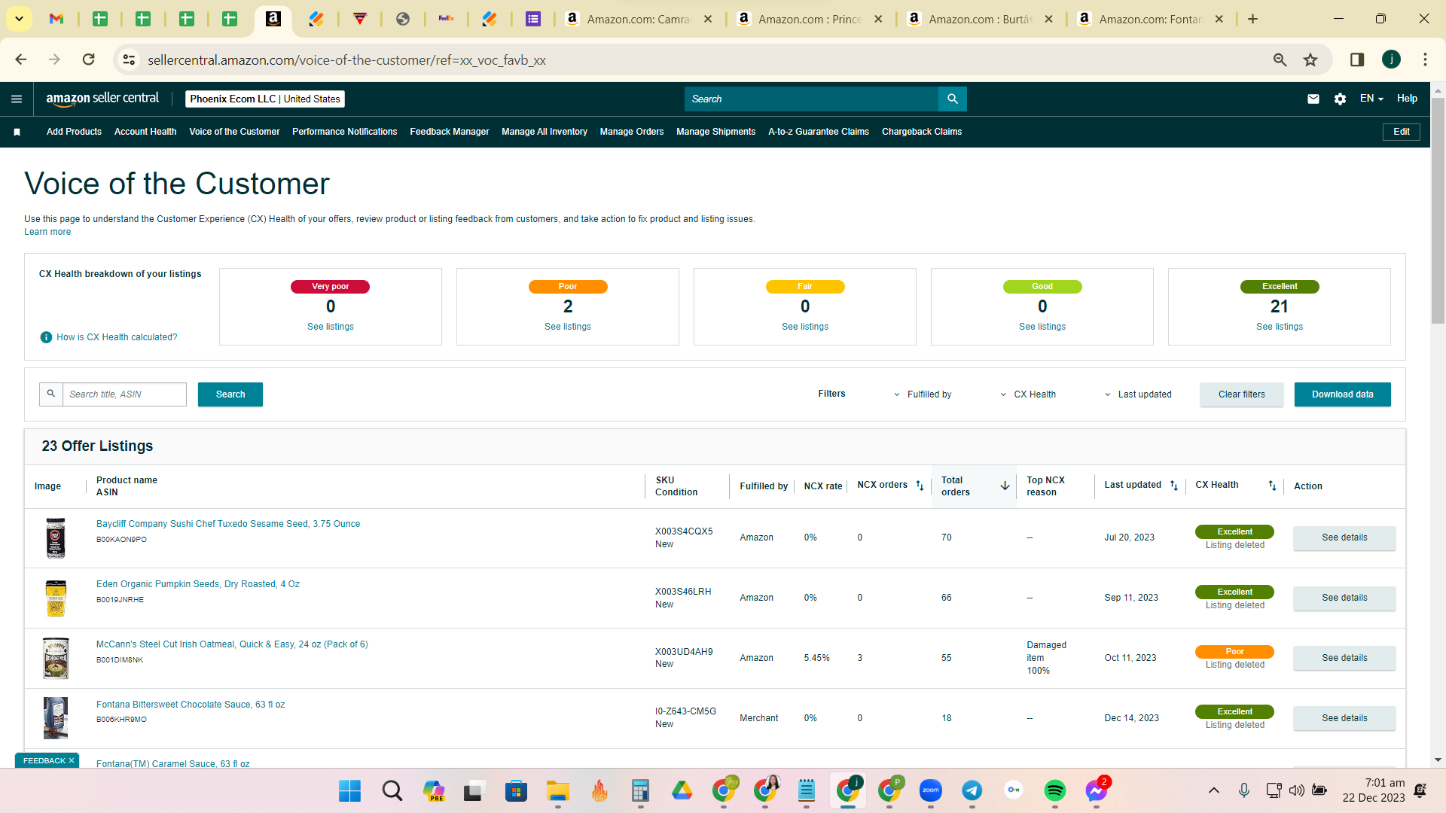
Task: Open Windows Start menu
Action: (x=349, y=790)
